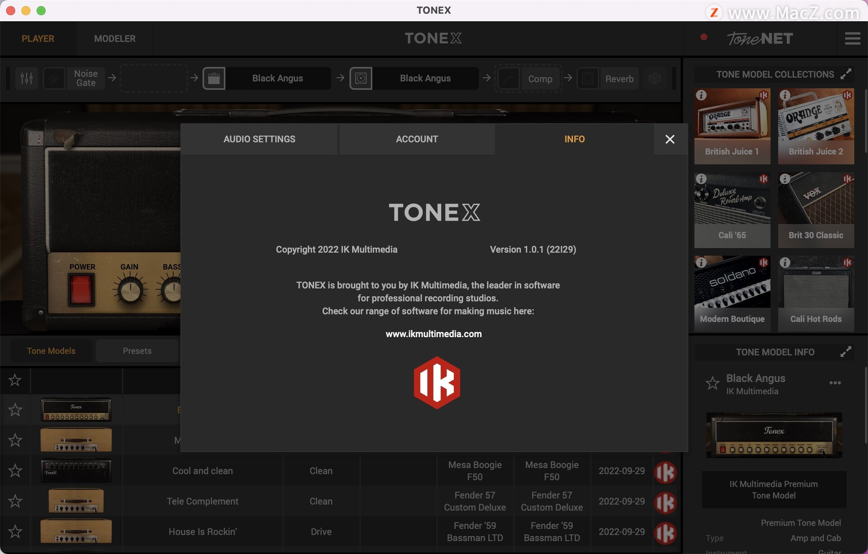This screenshot has width=868, height=554.
Task: Select the Info tab
Action: 574,139
